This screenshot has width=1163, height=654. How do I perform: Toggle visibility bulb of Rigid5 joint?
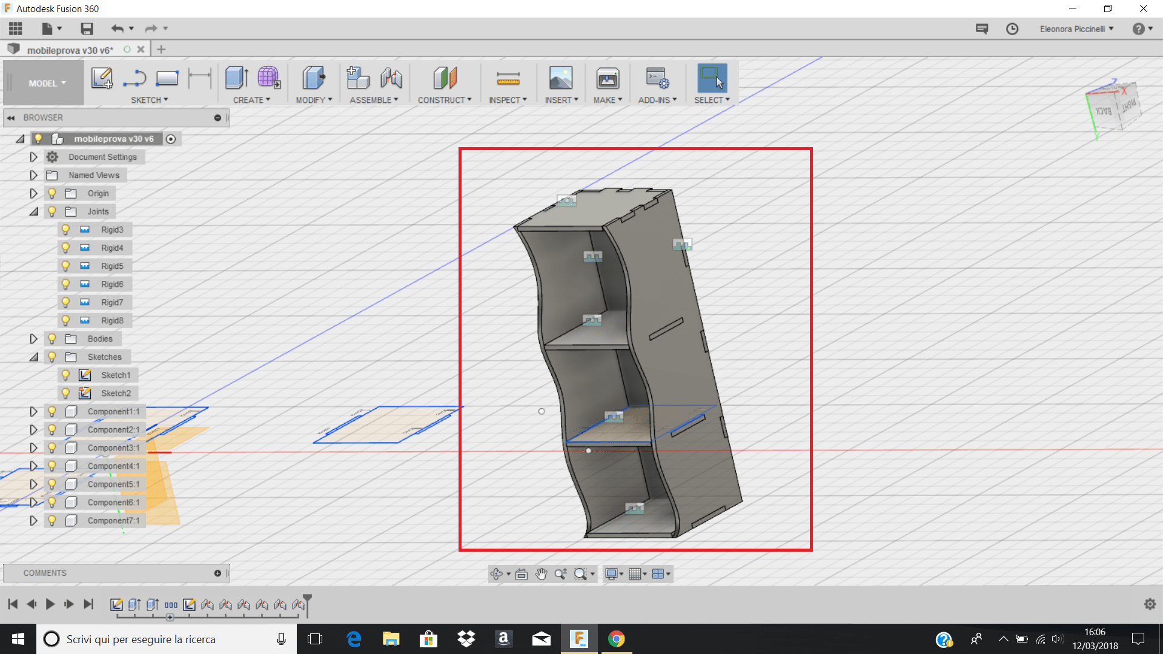pyautogui.click(x=66, y=266)
